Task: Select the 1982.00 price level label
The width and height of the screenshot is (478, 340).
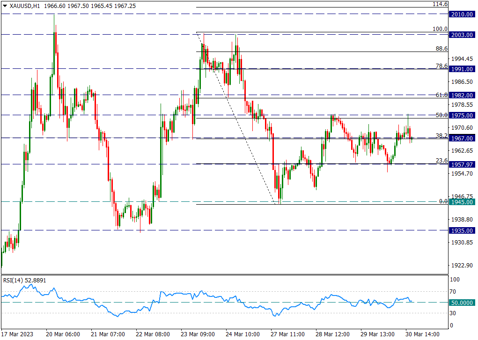Action: coord(462,95)
